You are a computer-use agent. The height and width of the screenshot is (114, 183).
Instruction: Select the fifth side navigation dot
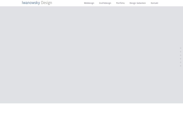coord(180,62)
